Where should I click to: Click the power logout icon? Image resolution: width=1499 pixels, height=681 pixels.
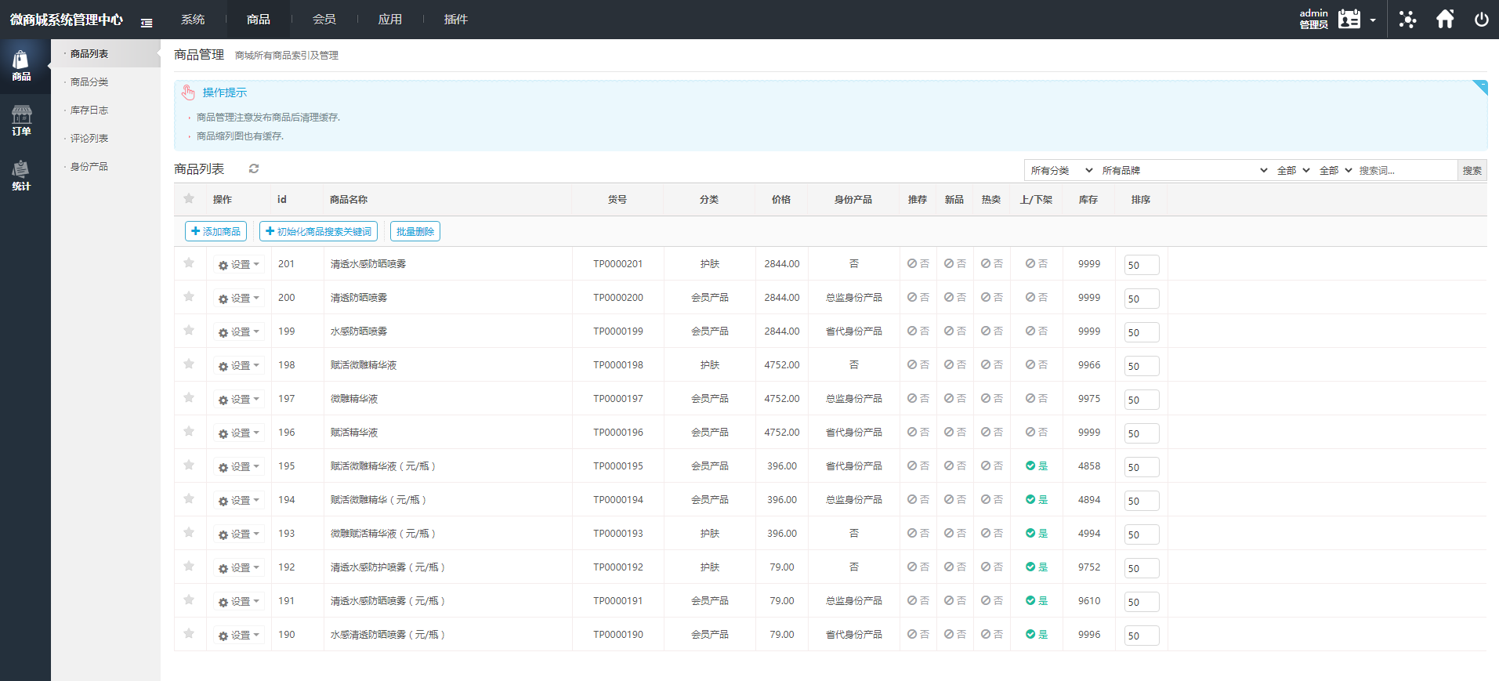pos(1481,19)
